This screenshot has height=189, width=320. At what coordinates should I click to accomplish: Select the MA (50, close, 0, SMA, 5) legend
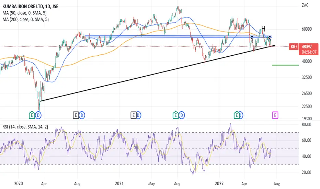(24, 13)
